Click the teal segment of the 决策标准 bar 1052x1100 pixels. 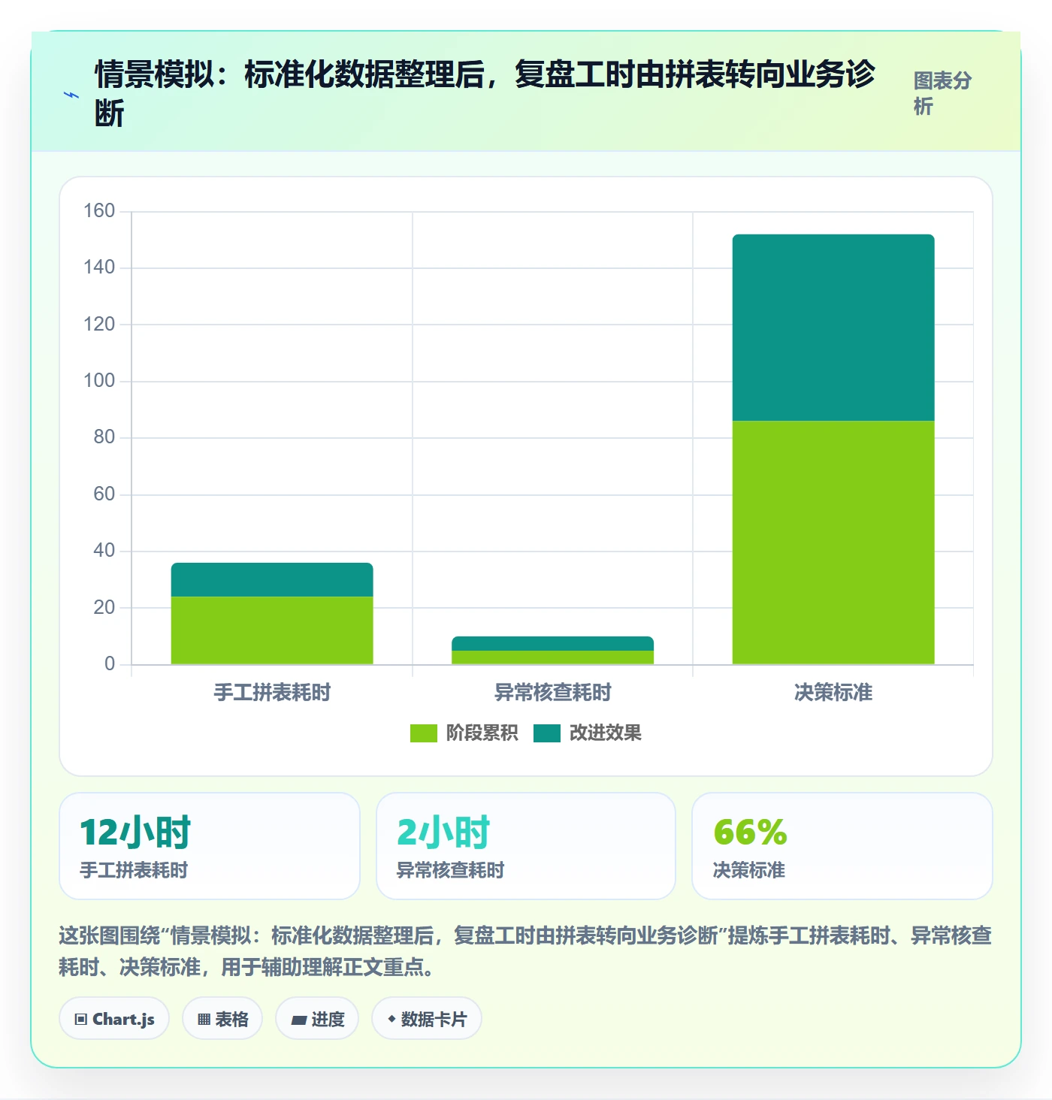coord(833,328)
